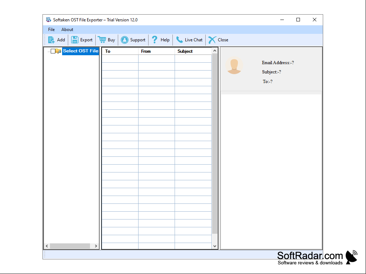Screen dimensions: 366x274
Task: Click the Add file toolbar icon
Action: point(51,40)
